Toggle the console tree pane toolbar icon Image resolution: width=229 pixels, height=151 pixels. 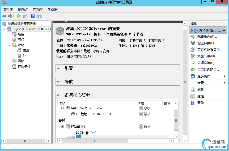click(25, 16)
